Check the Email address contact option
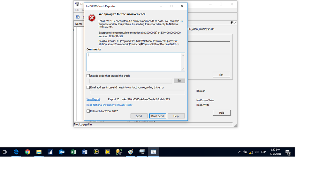This screenshot has height=179, width=319. [x=88, y=87]
